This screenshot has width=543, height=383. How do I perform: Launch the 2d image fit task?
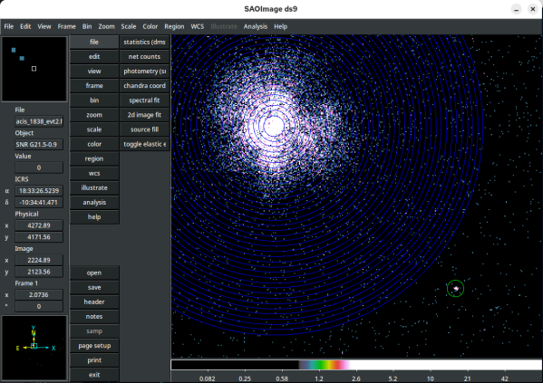pyautogui.click(x=144, y=114)
